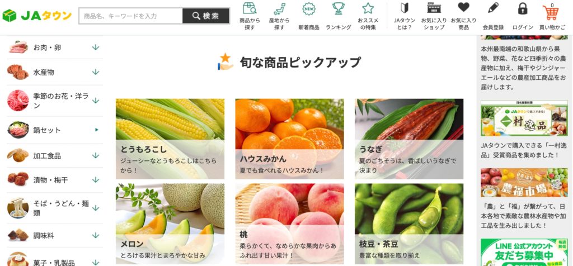
Task: Open the shopping cart icon
Action: click(552, 13)
